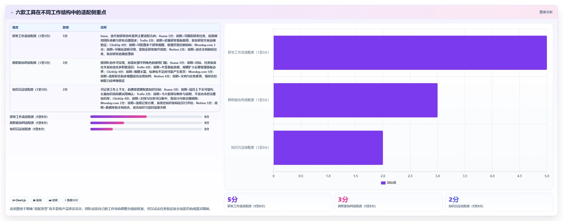Click the purple chart bar for 跨职能协同适配度

click(x=356, y=100)
